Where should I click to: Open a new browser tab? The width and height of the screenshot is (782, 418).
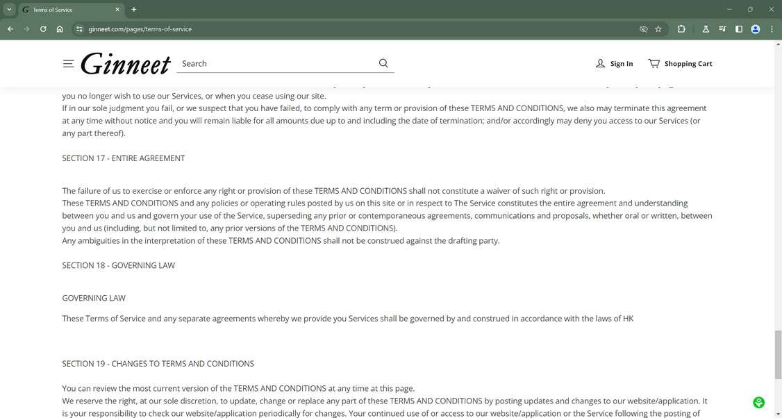point(133,10)
